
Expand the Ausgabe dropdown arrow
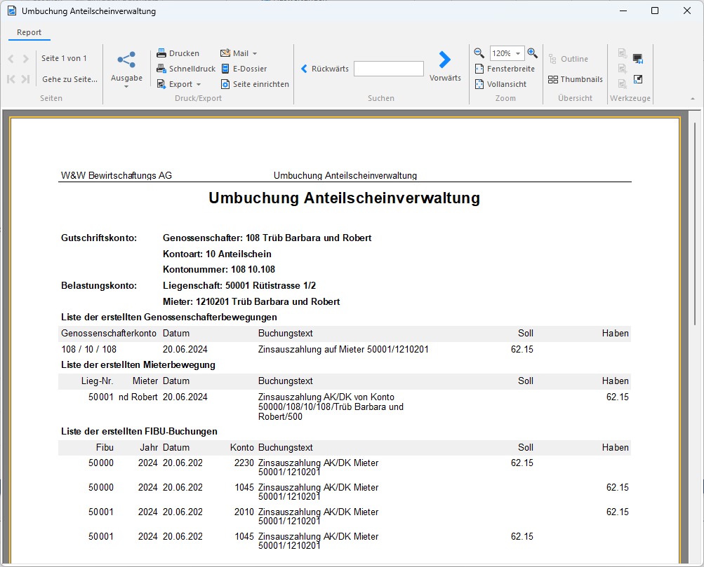(x=126, y=87)
